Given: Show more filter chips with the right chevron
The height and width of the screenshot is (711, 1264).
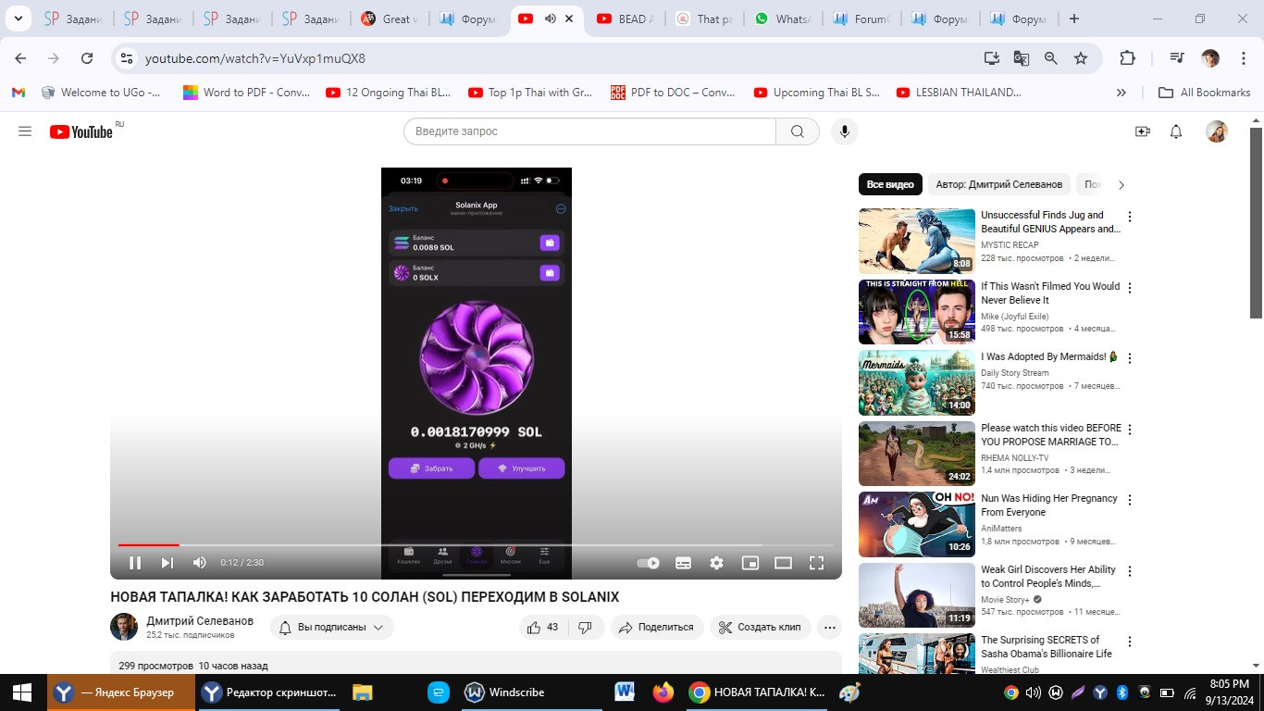Looking at the screenshot, I should click(1121, 184).
